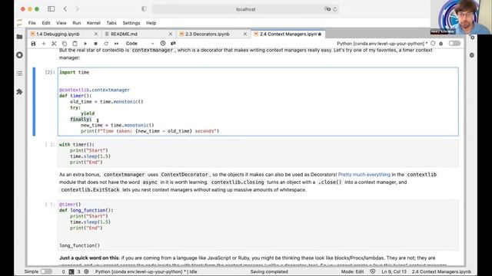
Task: Restart kernel and run all cells
Action: 116,44
